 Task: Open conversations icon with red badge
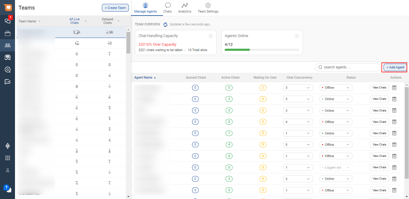(x=8, y=21)
